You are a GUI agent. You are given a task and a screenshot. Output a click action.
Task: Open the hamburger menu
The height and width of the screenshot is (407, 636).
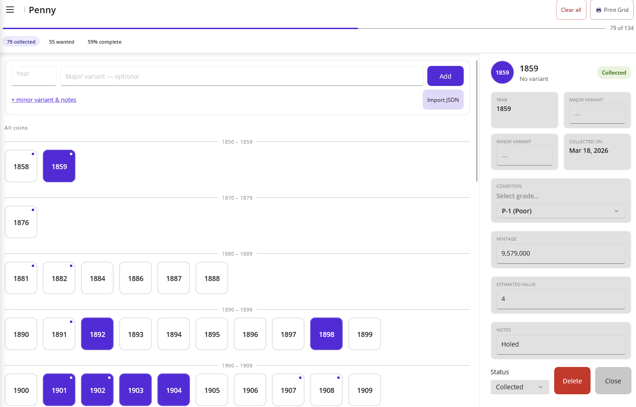pos(10,10)
